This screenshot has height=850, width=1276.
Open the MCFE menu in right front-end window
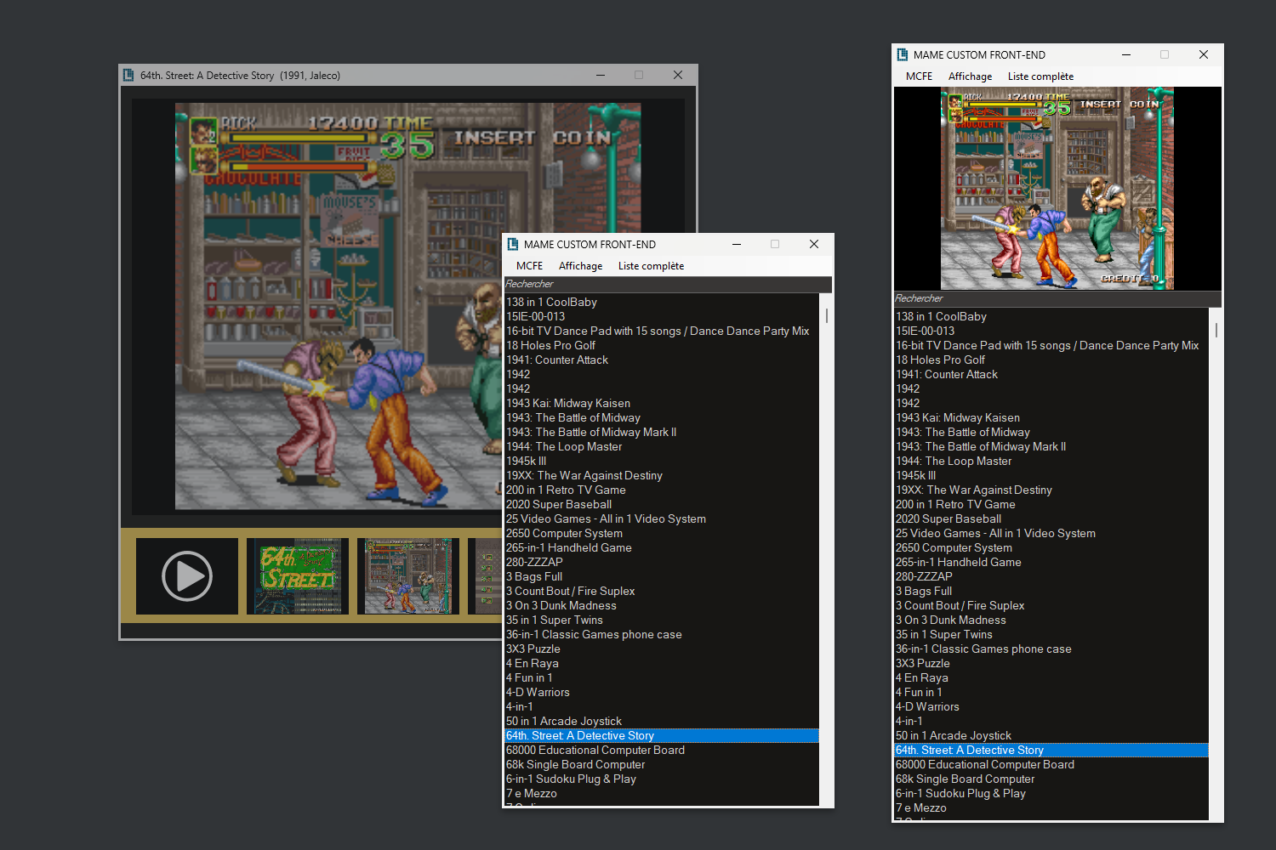coord(919,76)
